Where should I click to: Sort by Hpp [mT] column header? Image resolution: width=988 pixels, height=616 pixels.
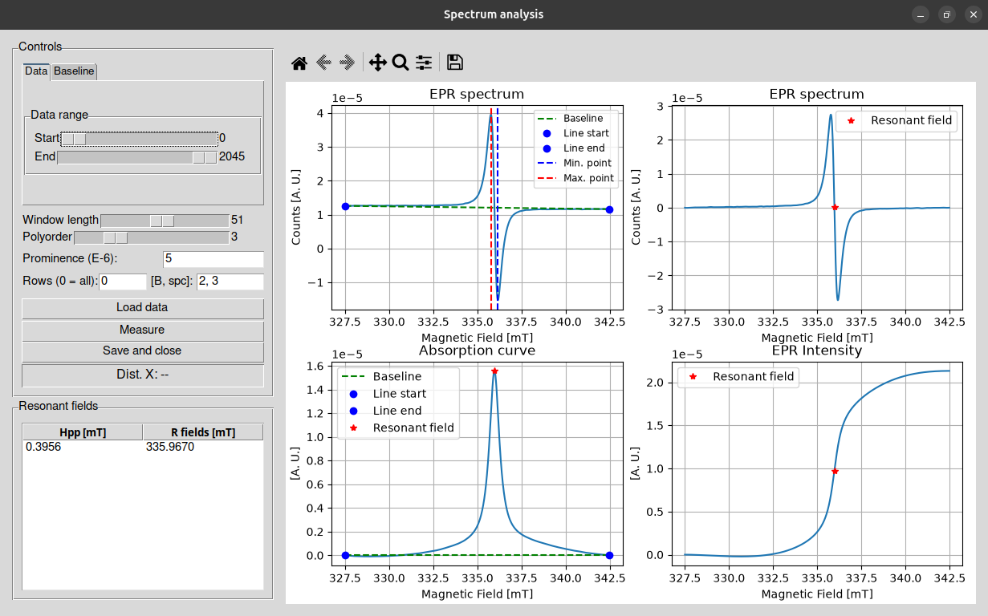pos(83,432)
